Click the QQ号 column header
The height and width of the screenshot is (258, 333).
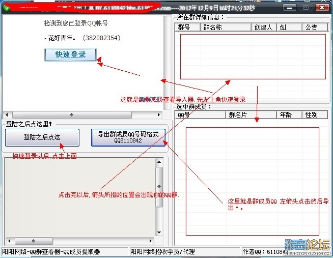(200, 115)
